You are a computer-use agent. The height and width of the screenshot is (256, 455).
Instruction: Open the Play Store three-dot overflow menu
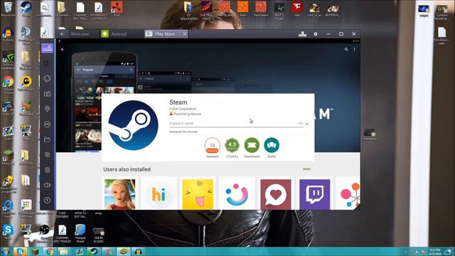pos(354,49)
